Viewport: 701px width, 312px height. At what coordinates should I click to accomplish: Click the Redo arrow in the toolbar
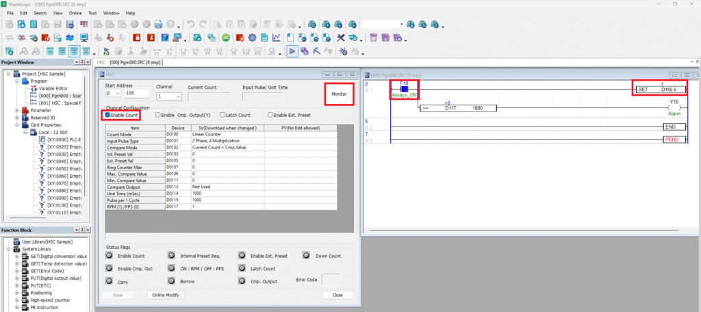pos(203,25)
